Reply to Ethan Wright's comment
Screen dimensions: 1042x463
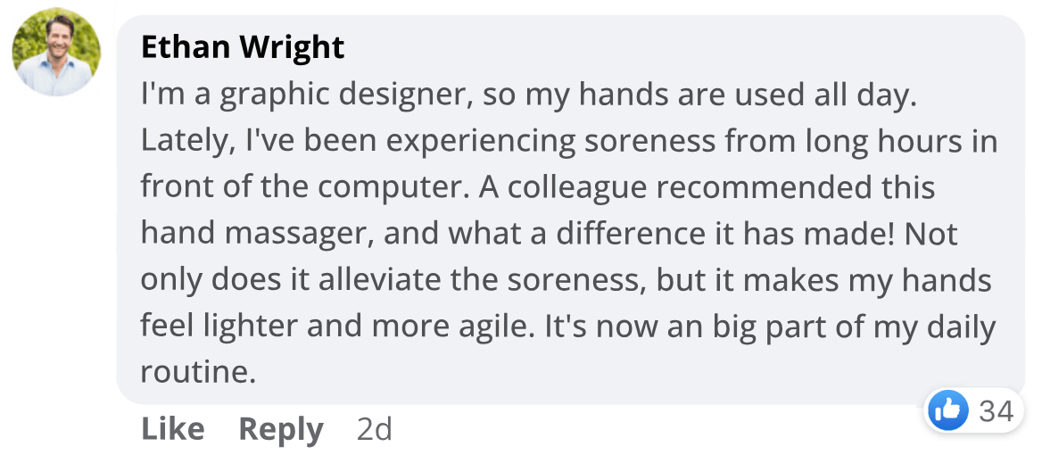click(281, 429)
